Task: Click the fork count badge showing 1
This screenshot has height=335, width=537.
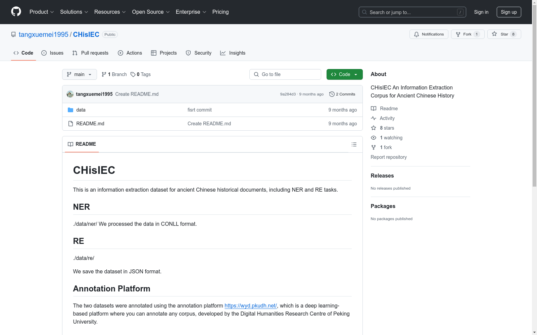Action: click(477, 34)
